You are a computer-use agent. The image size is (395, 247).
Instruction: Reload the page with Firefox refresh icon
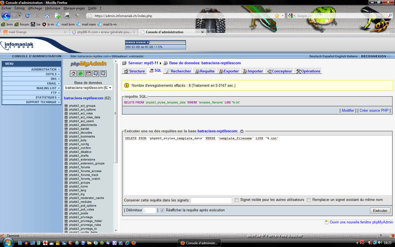(x=27, y=16)
